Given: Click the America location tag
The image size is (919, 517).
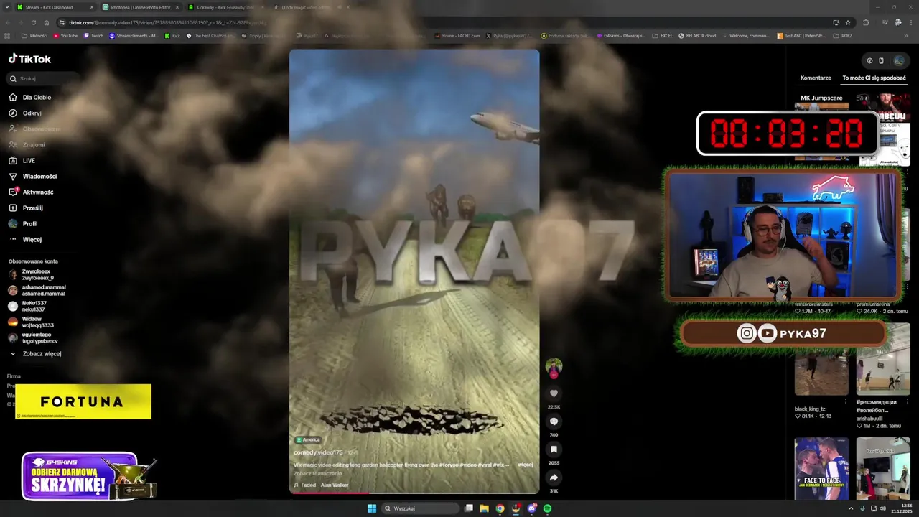Looking at the screenshot, I should click(x=308, y=439).
